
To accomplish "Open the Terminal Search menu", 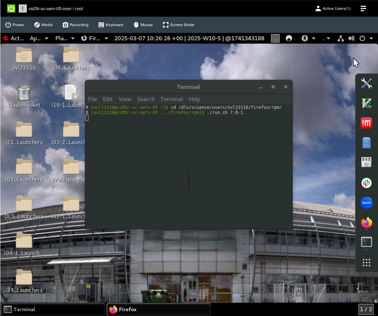I will coord(146,99).
